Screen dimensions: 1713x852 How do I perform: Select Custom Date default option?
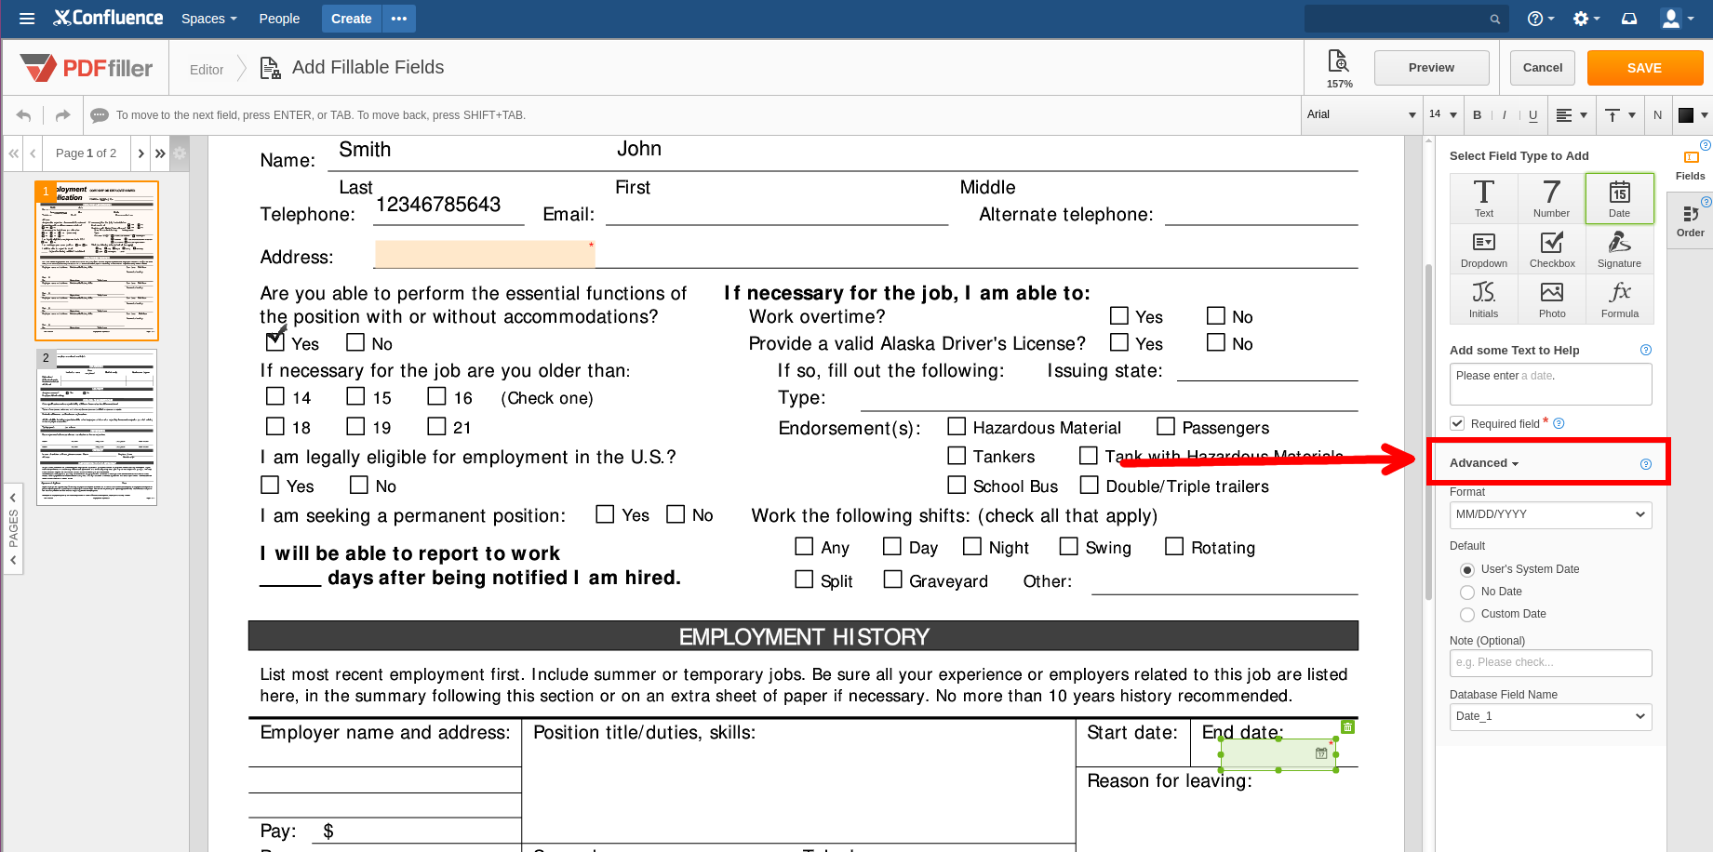tap(1467, 614)
